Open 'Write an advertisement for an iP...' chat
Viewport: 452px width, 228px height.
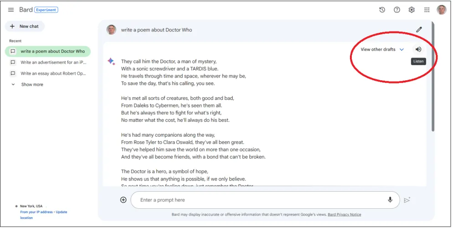coord(53,62)
